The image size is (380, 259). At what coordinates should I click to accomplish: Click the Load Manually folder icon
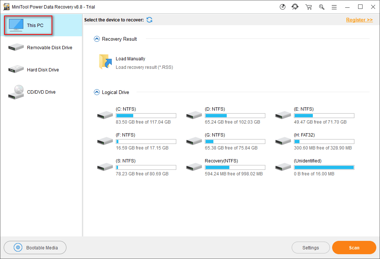pos(105,62)
